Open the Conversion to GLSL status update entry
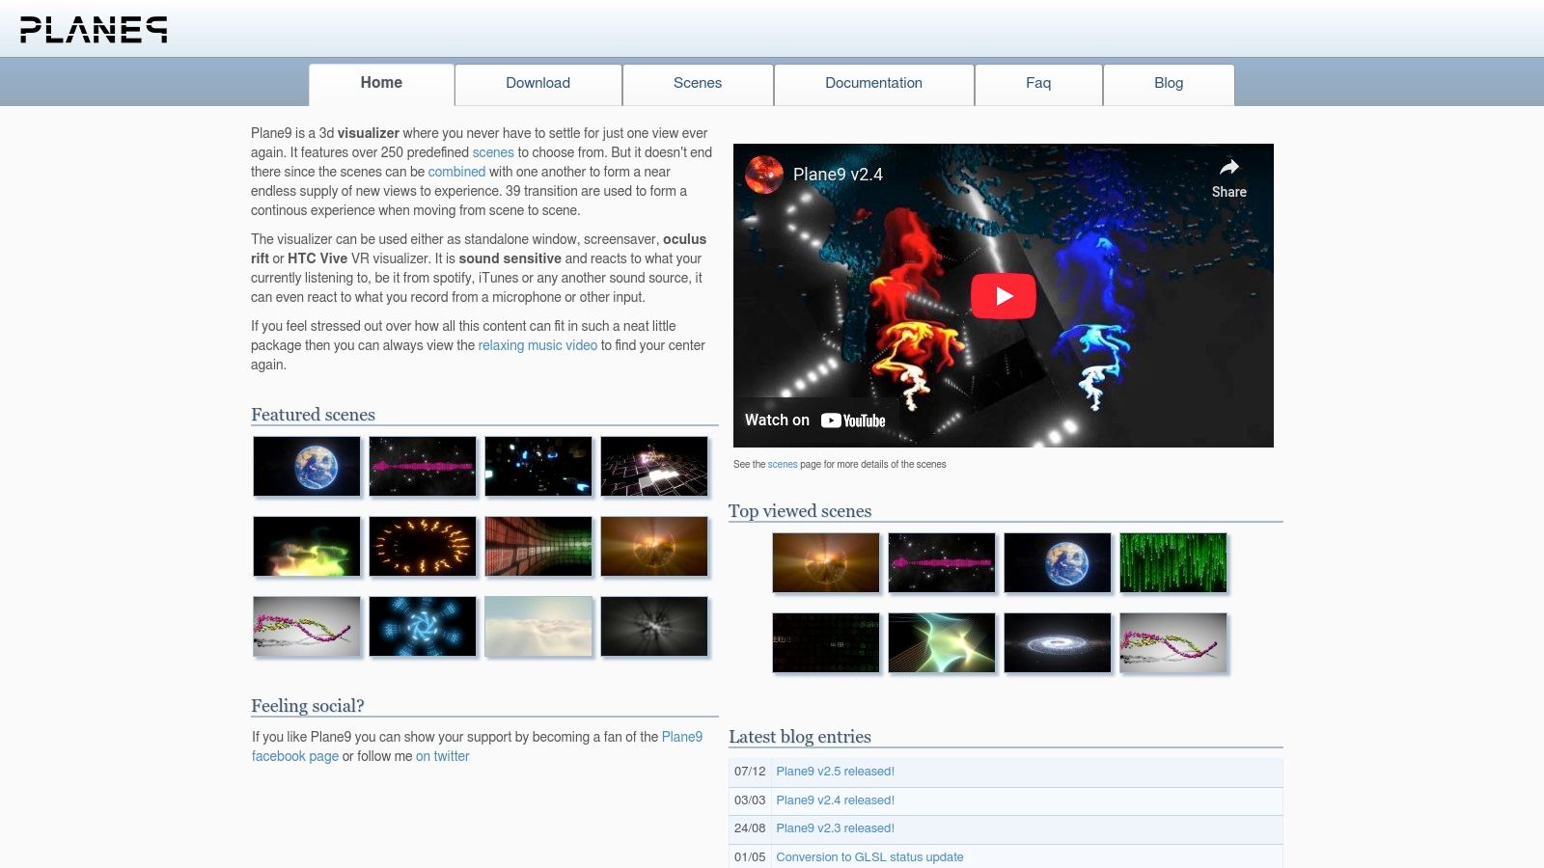This screenshot has height=868, width=1544. coord(869,856)
